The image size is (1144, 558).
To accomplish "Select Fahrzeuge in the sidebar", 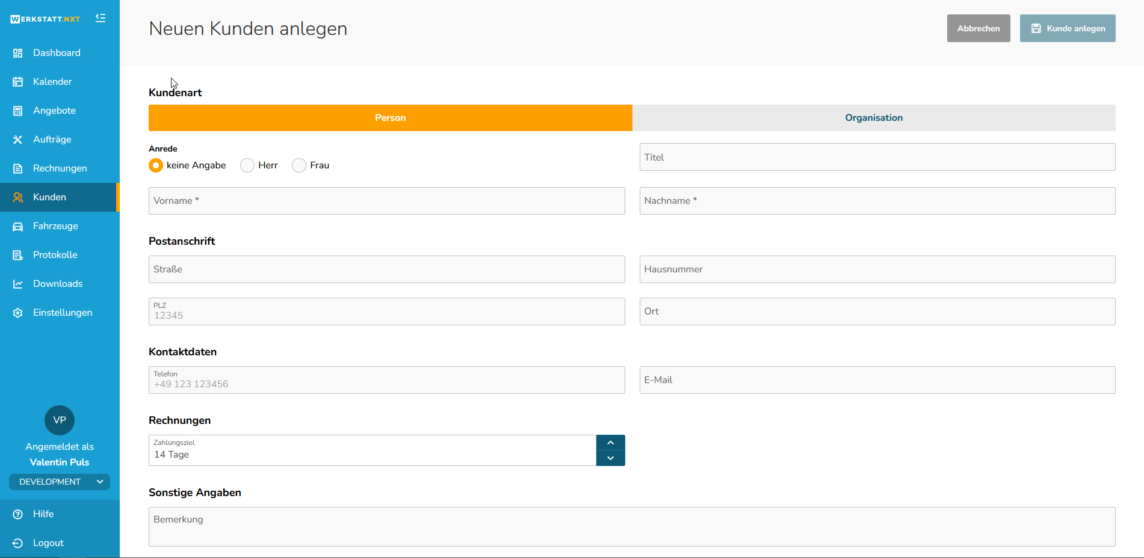I will [x=60, y=226].
